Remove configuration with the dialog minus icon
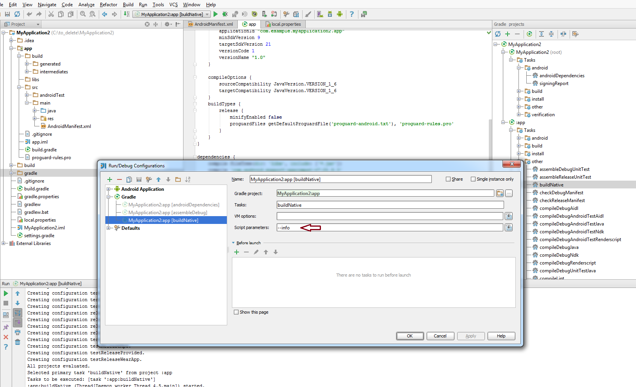Image resolution: width=636 pixels, height=387 pixels. (x=119, y=179)
